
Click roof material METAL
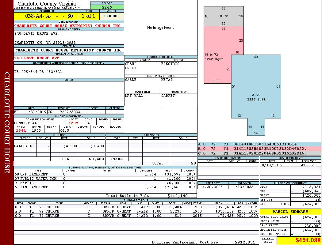pos(167,80)
